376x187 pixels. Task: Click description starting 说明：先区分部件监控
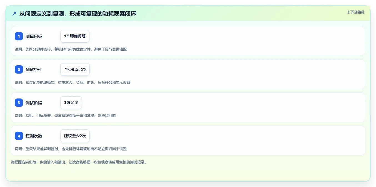[71, 49]
